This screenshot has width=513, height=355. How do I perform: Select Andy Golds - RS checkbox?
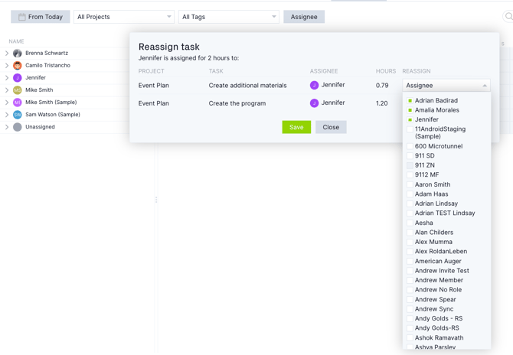410,318
